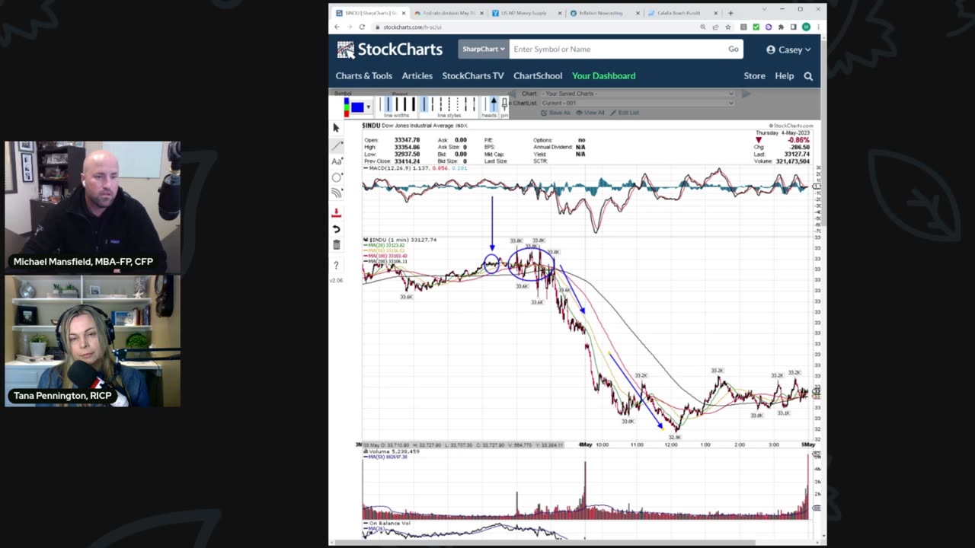Click the search magnifier in site navigation

(x=808, y=76)
